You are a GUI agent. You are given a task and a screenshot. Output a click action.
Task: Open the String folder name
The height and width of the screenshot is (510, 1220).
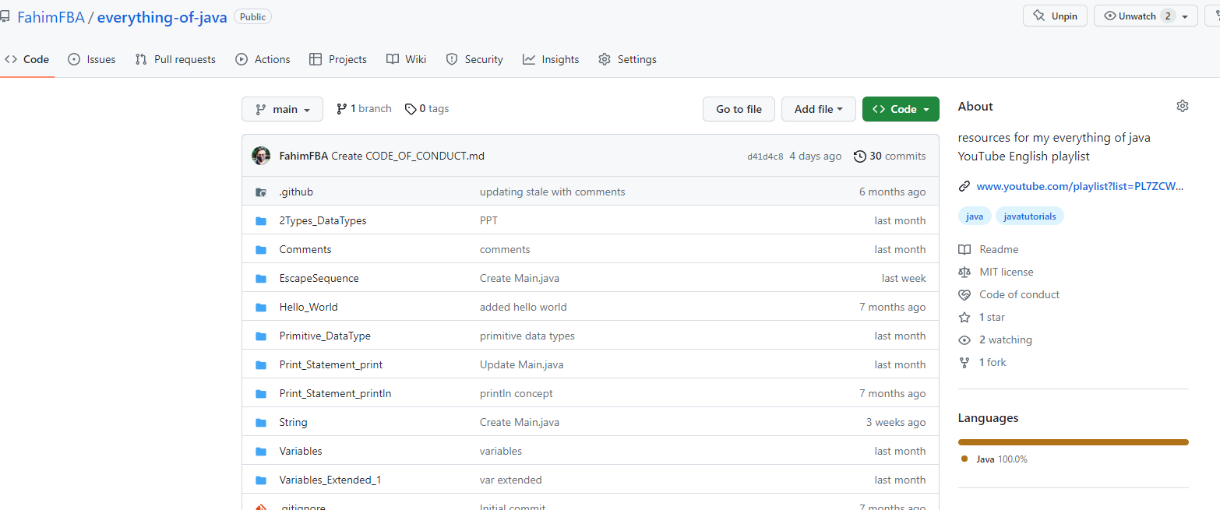tap(294, 422)
